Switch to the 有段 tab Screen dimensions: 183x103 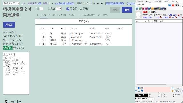tap(44, 15)
